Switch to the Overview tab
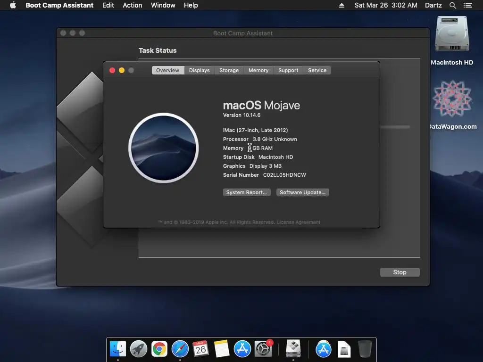The height and width of the screenshot is (362, 483). tap(167, 70)
